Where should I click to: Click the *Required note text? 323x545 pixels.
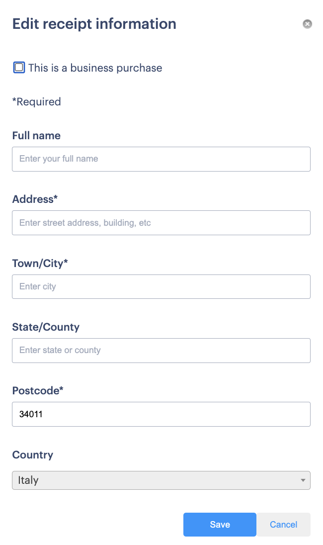36,102
